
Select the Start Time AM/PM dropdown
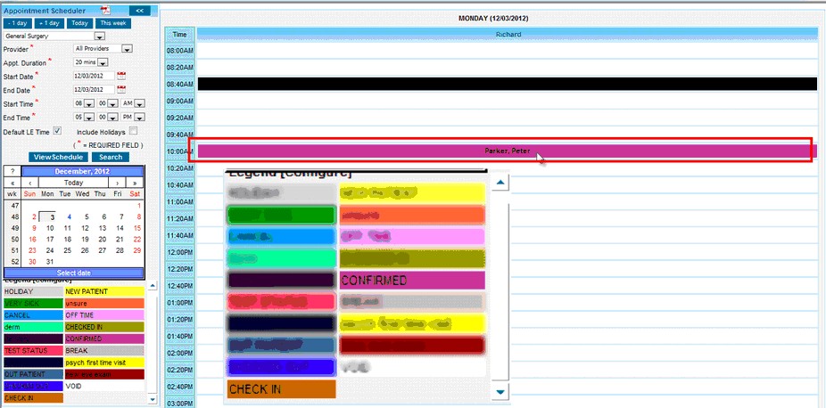141,103
